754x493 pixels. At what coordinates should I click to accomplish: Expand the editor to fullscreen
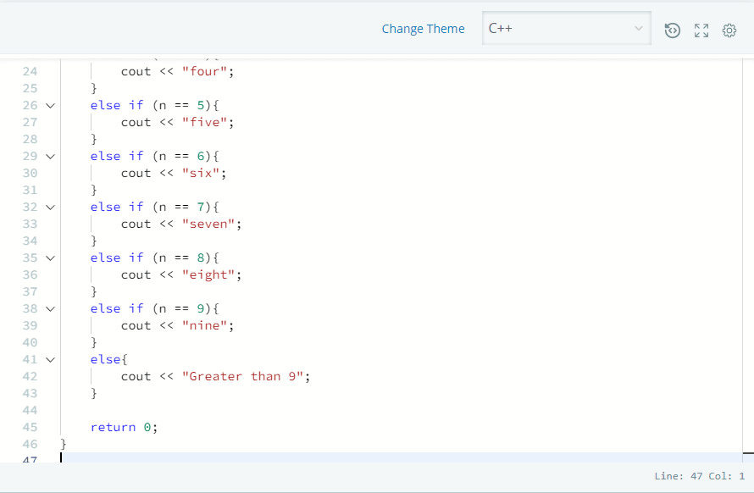701,30
